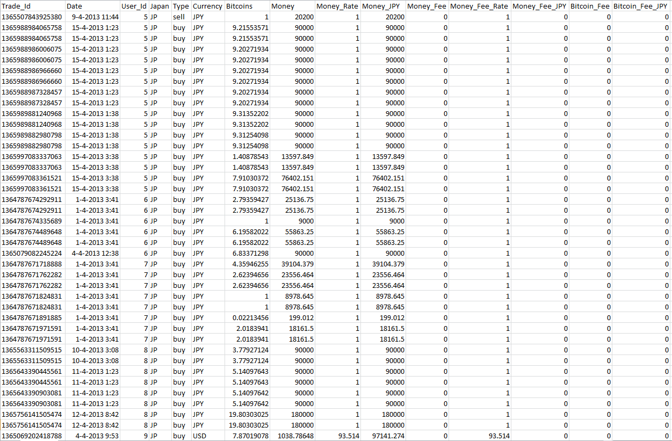Select the 'sell' Type cell
This screenshot has height=441, width=672.
coord(181,17)
